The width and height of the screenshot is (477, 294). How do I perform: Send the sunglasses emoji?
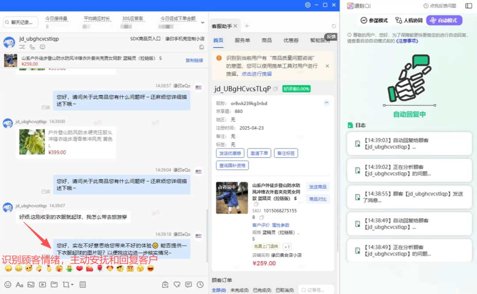pyautogui.click(x=120, y=268)
